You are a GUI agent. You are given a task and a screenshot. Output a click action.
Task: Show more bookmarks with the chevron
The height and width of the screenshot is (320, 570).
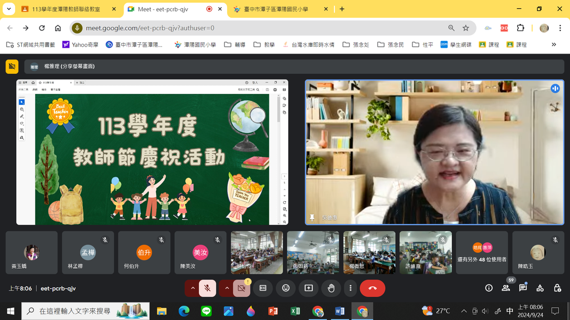point(554,44)
